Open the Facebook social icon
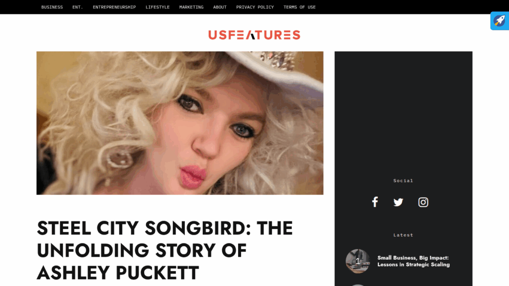The width and height of the screenshot is (509, 286). (375, 202)
